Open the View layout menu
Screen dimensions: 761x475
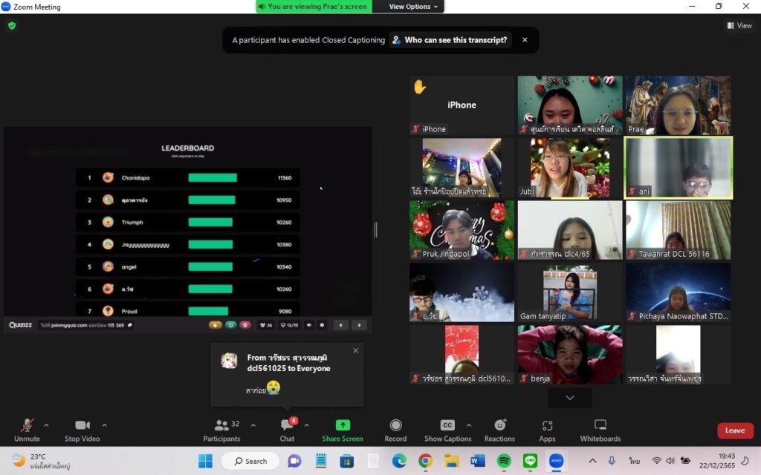coord(739,25)
